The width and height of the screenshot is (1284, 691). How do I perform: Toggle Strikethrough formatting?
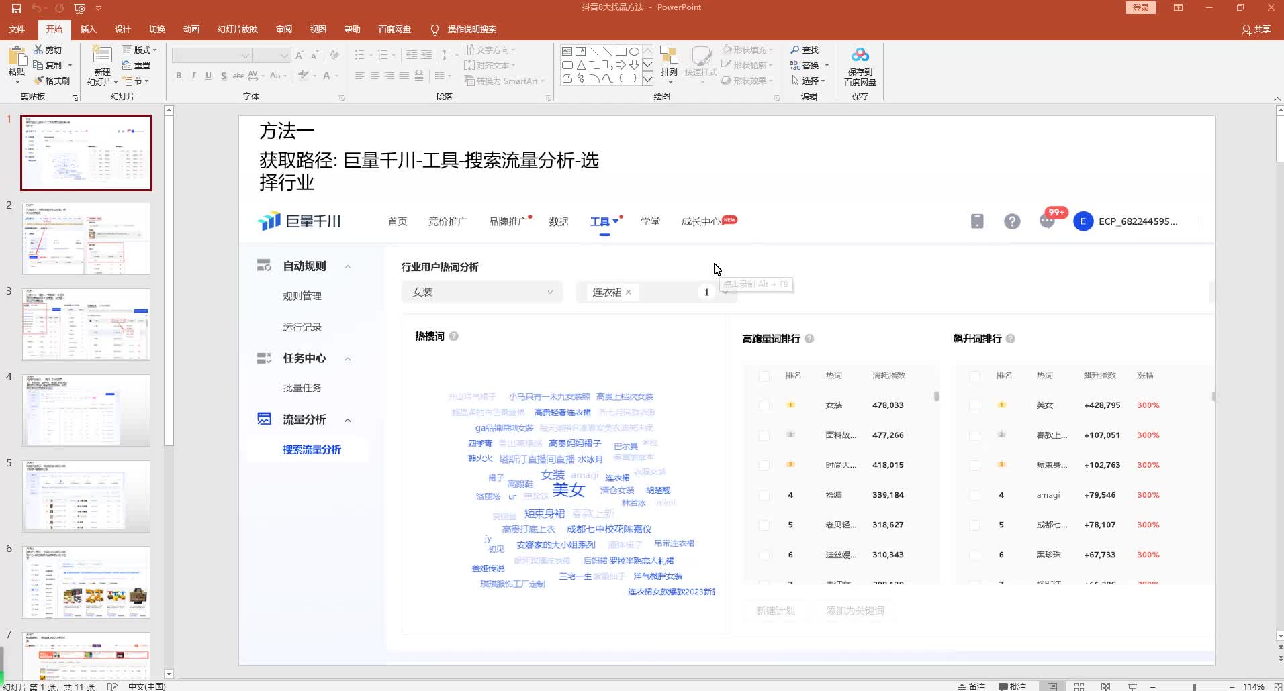tap(238, 76)
